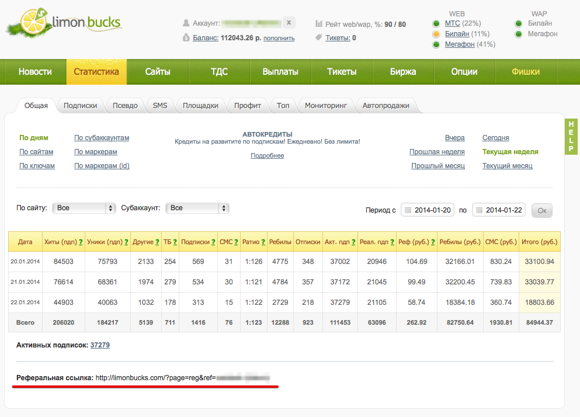This screenshot has width=580, height=417.
Task: Open the Подробнее link under Автокредиты
Action: (267, 155)
